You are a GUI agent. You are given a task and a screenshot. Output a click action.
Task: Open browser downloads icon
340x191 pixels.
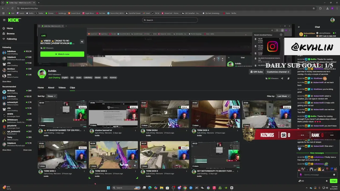tap(327, 8)
